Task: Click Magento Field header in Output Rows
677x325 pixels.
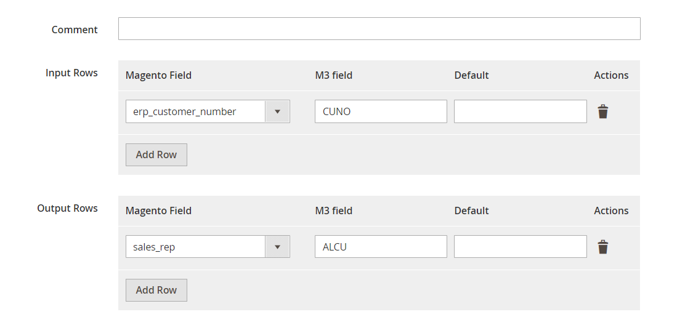Action: pos(158,211)
